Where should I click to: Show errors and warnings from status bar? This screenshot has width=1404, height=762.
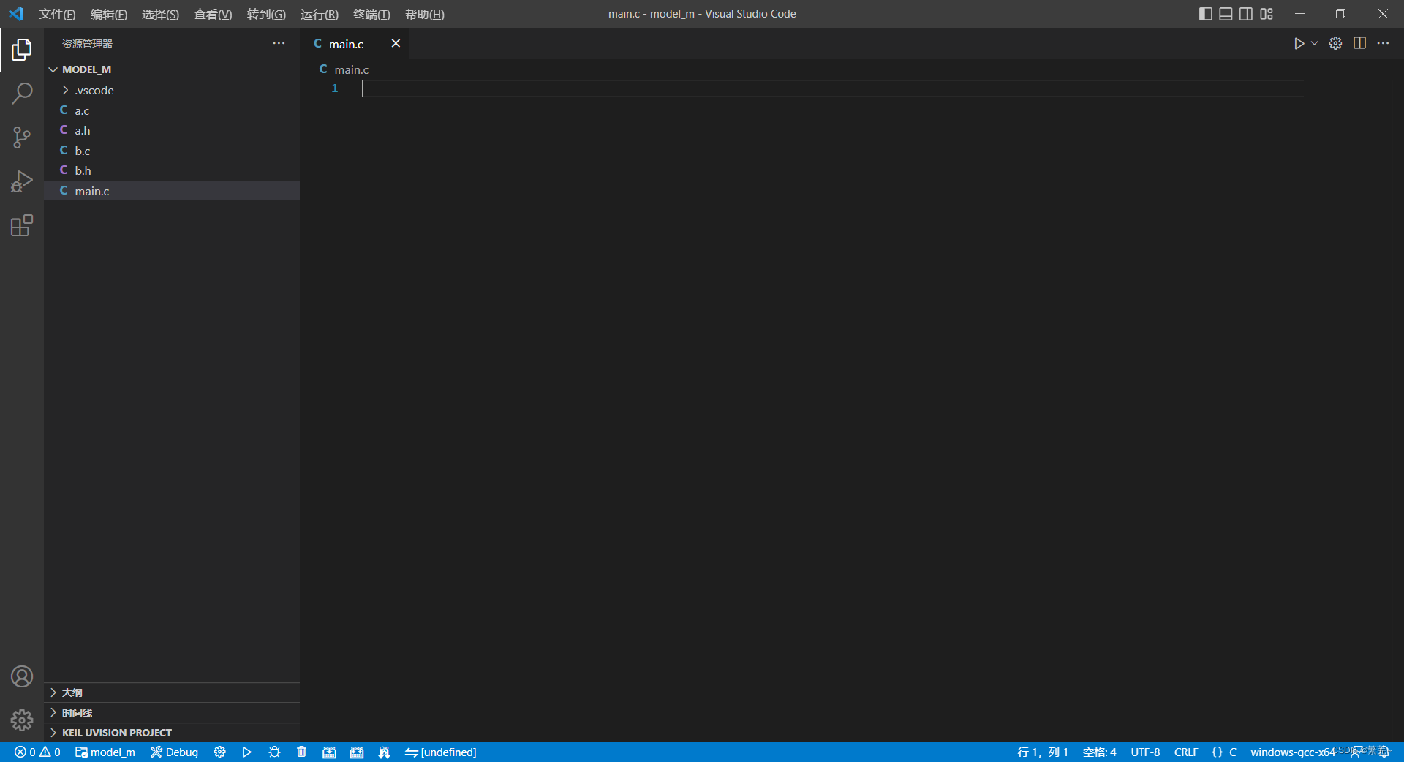pos(37,752)
